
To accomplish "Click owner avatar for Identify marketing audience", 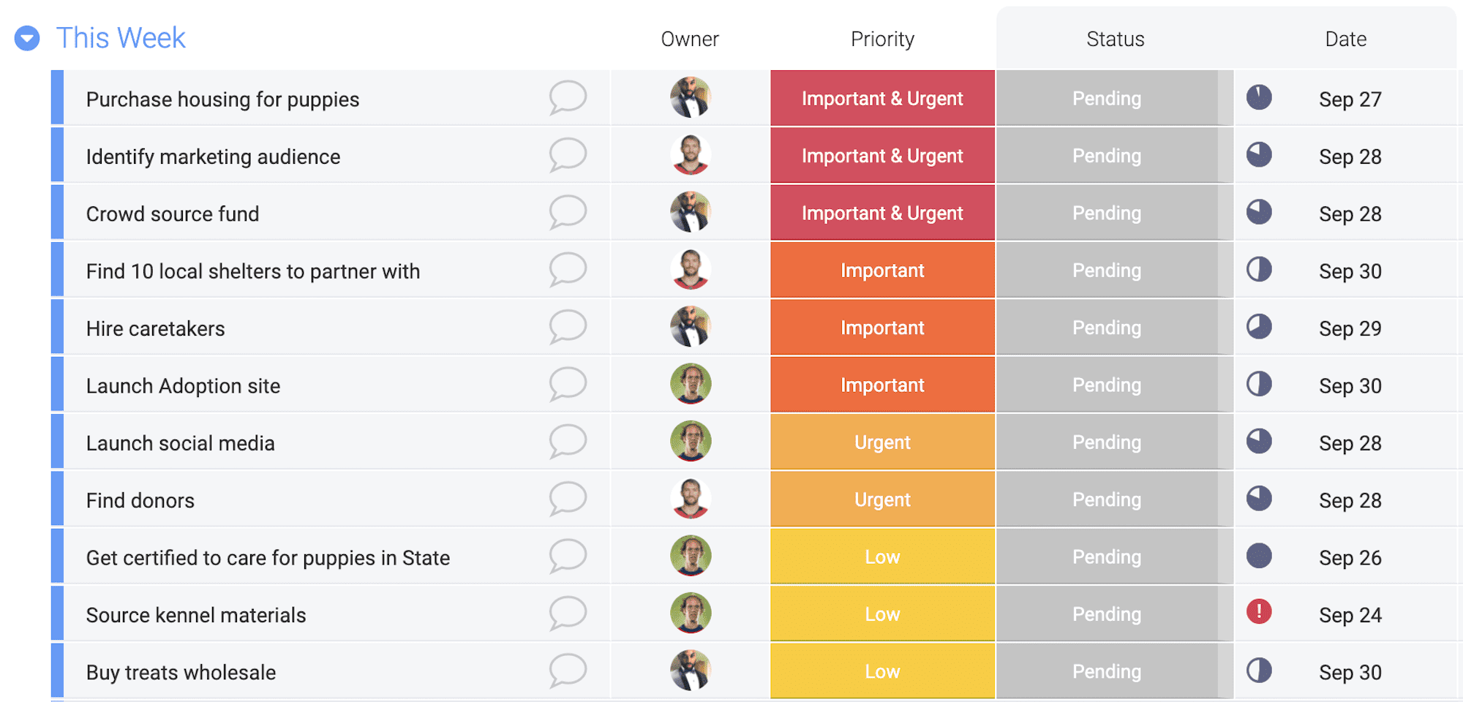I will pyautogui.click(x=691, y=155).
